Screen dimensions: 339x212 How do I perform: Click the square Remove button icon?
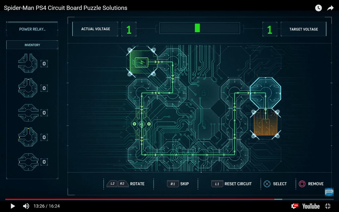point(302,184)
